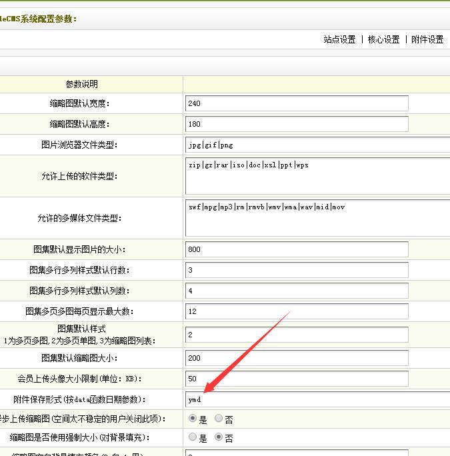
Task: Click the 附件保存形式 field containing ymd
Action: 318,399
